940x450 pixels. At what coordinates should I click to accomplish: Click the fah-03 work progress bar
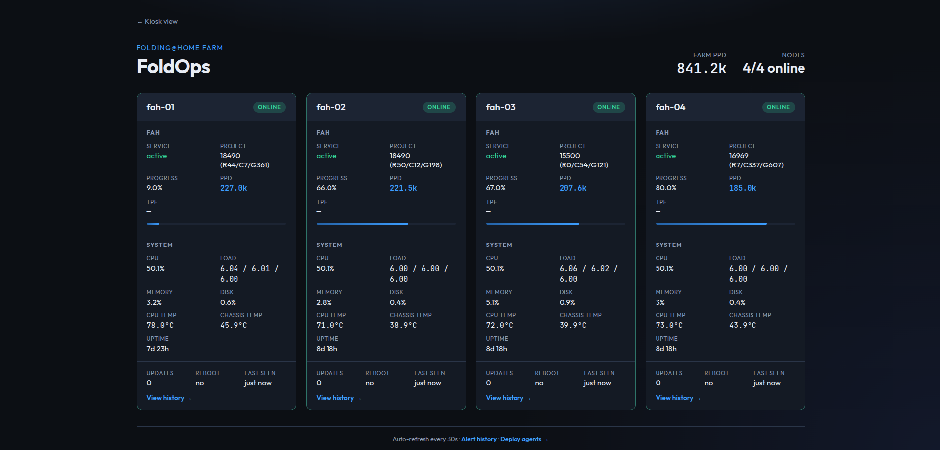pyautogui.click(x=556, y=224)
